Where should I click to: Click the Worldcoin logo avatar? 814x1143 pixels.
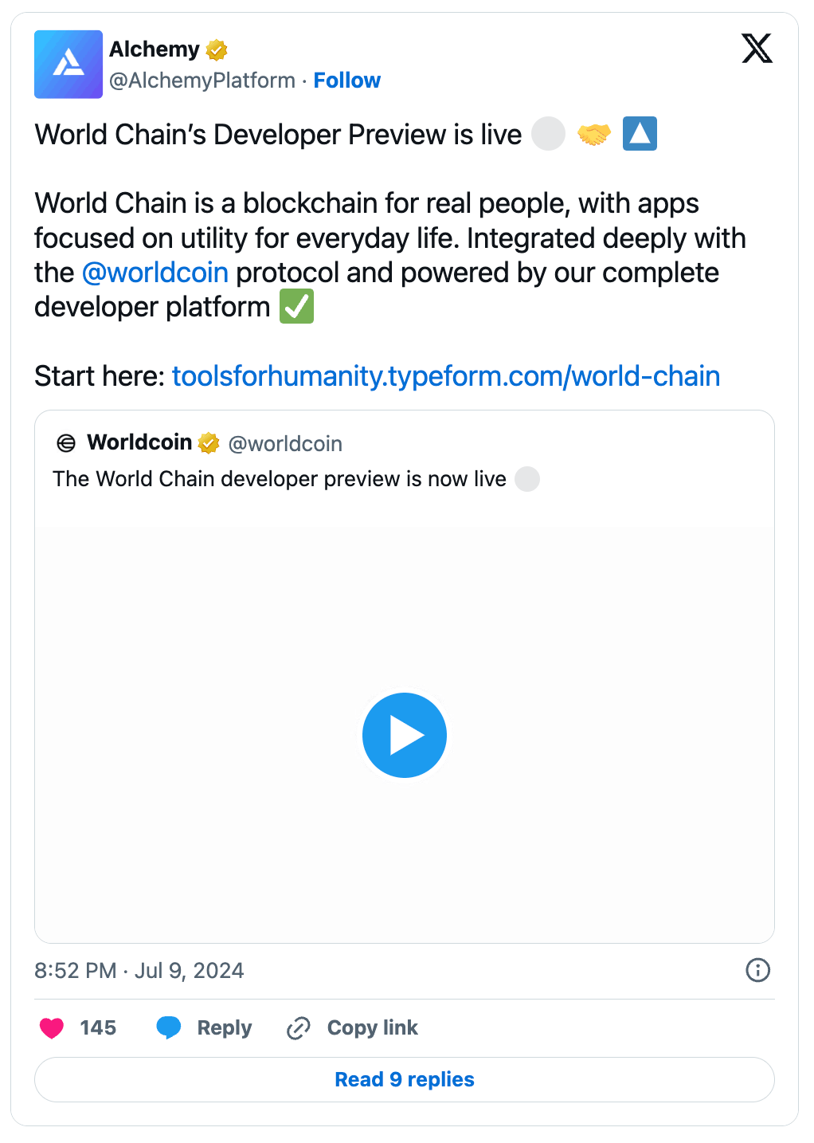coord(66,443)
